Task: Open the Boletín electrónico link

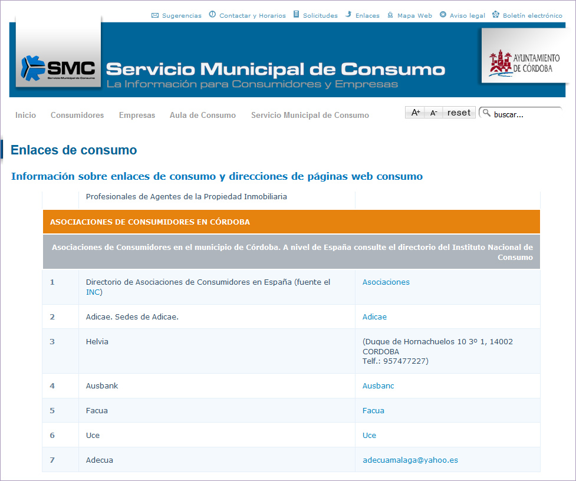Action: pyautogui.click(x=532, y=16)
